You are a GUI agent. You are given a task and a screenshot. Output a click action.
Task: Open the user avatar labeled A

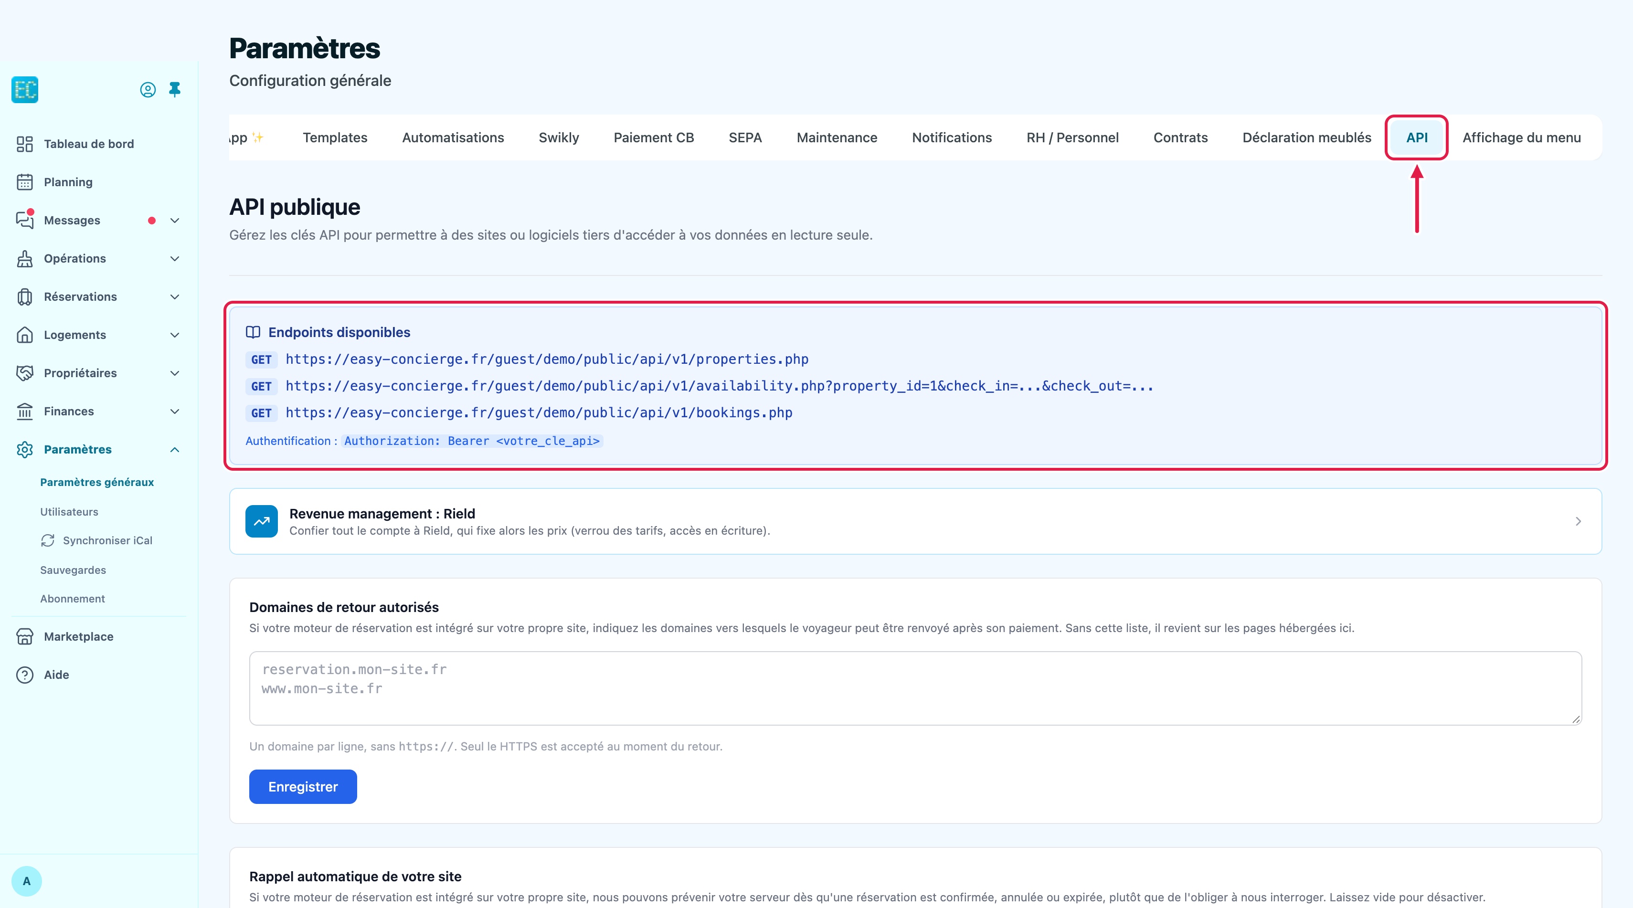[27, 881]
